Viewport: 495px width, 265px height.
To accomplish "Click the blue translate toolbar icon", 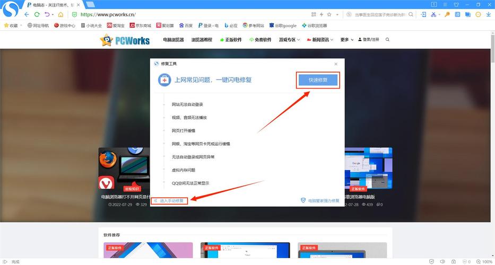I will 457,14.
